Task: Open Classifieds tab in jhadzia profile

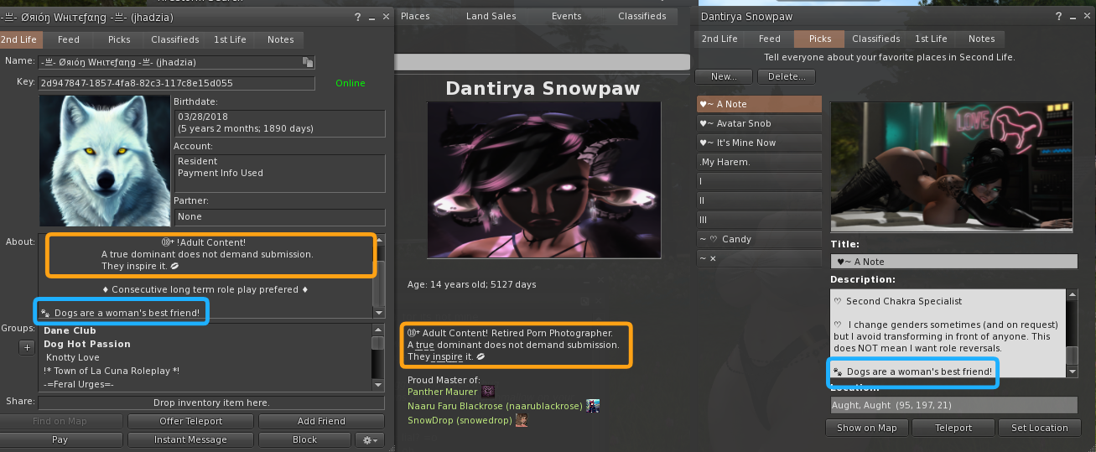Action: [x=175, y=39]
